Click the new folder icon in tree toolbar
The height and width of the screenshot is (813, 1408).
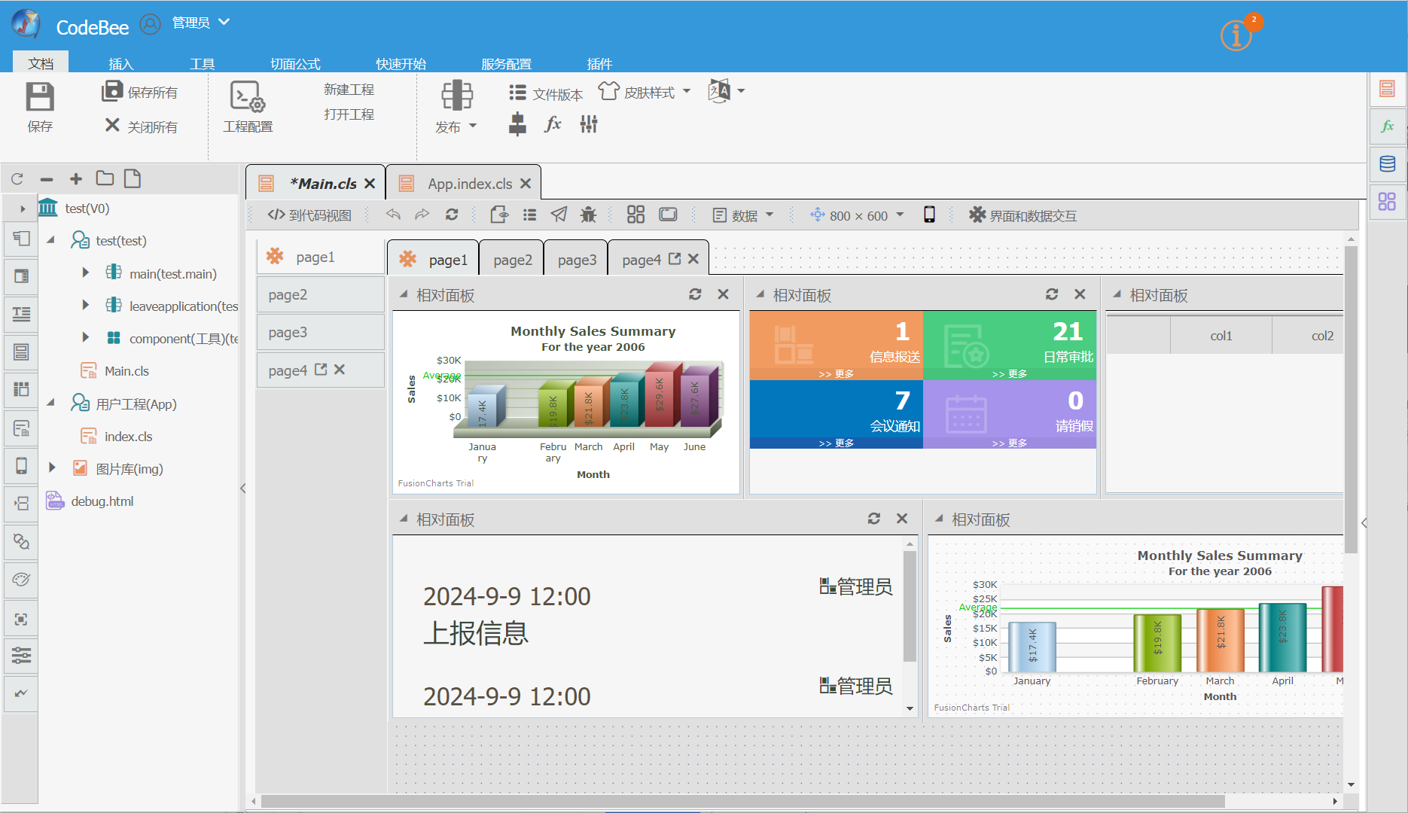click(x=105, y=178)
